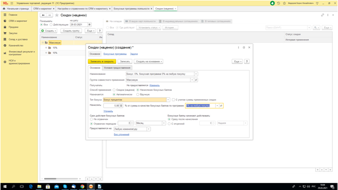This screenshot has width=338, height=190.
Task: Open Казначейство section in the sidebar
Action: (x=16, y=46)
